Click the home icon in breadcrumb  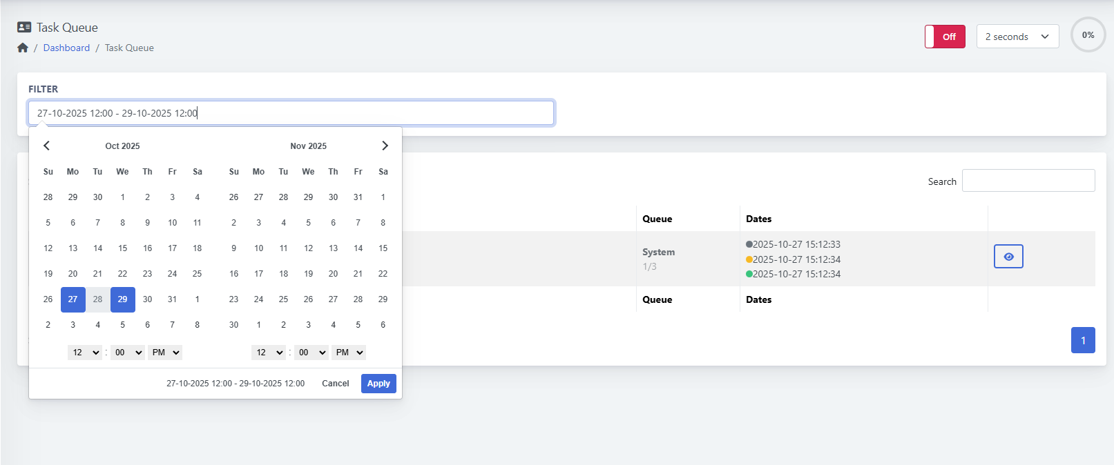click(x=23, y=48)
